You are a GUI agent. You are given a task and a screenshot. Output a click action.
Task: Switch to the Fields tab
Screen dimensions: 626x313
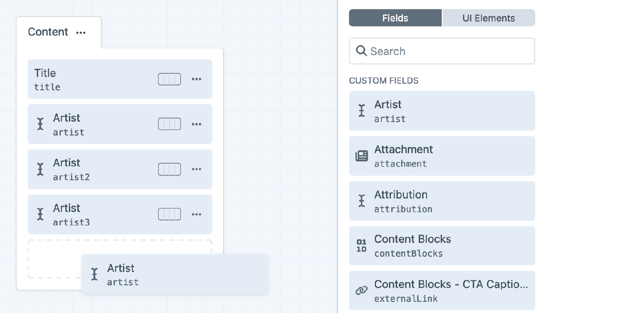click(395, 18)
